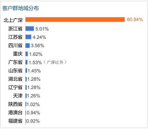Click the 5.01% data label

[42, 29]
